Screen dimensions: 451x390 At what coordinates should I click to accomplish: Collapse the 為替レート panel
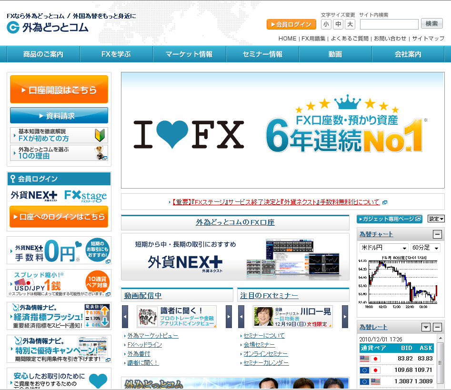click(438, 327)
